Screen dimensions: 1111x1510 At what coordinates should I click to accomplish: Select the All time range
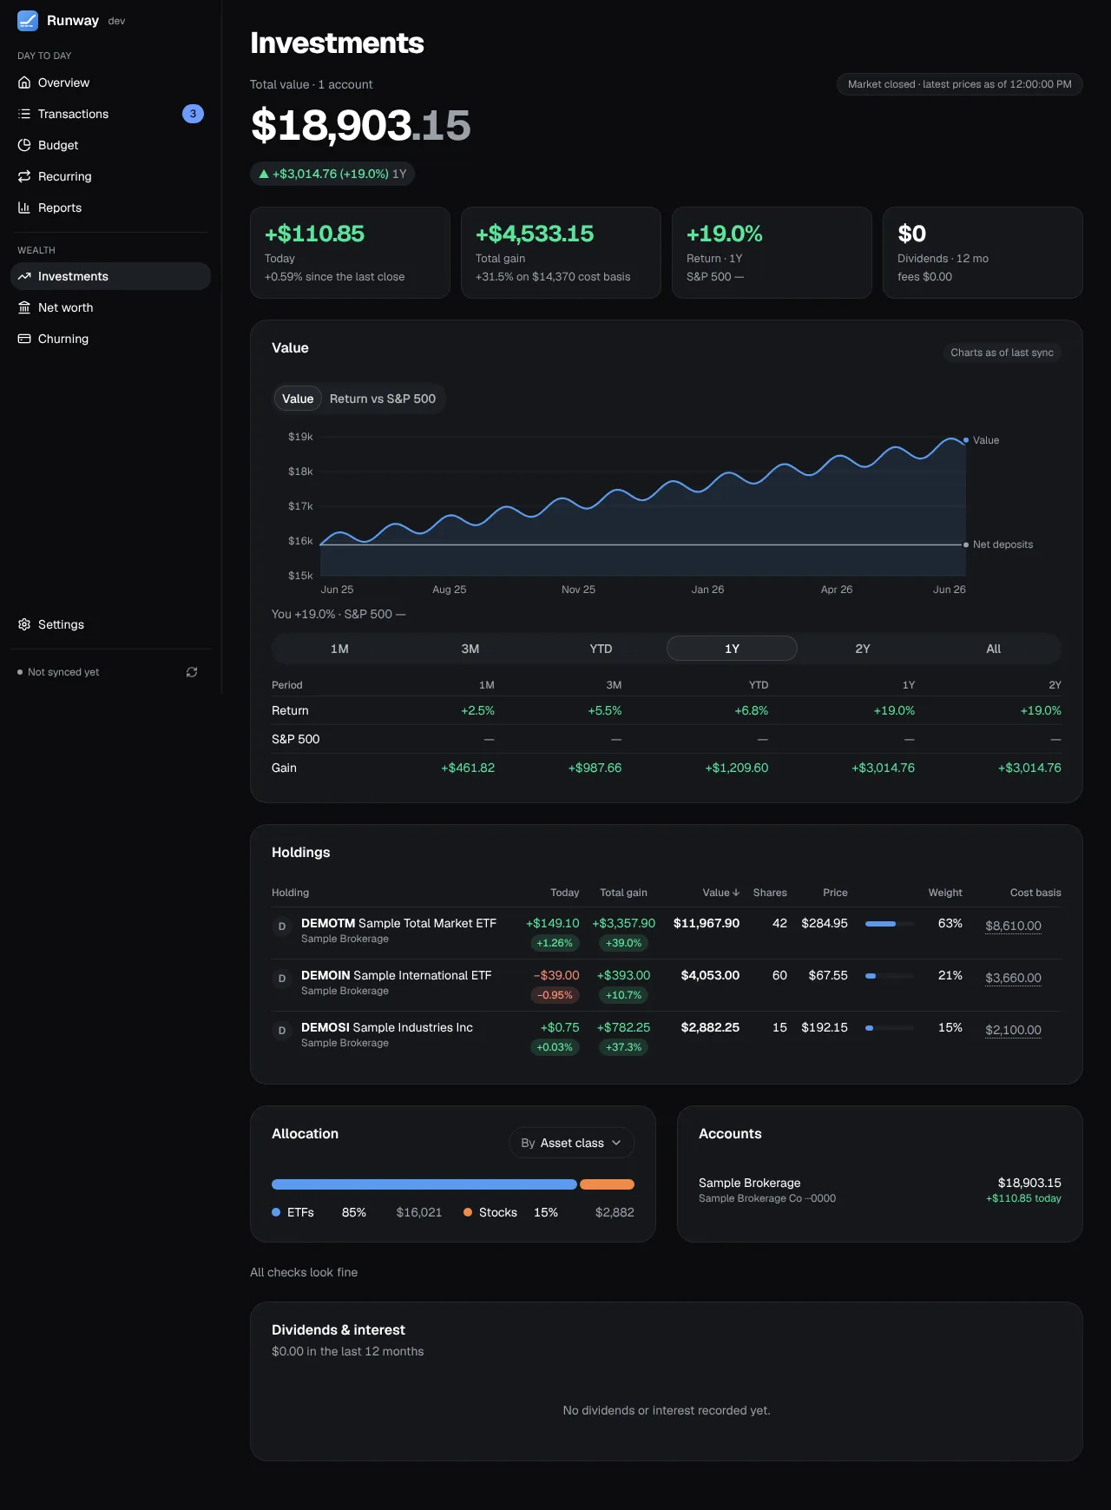[x=994, y=649]
